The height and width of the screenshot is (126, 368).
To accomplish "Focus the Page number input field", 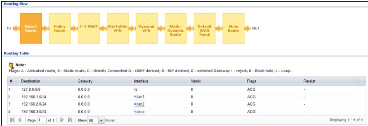I will click(x=42, y=120).
